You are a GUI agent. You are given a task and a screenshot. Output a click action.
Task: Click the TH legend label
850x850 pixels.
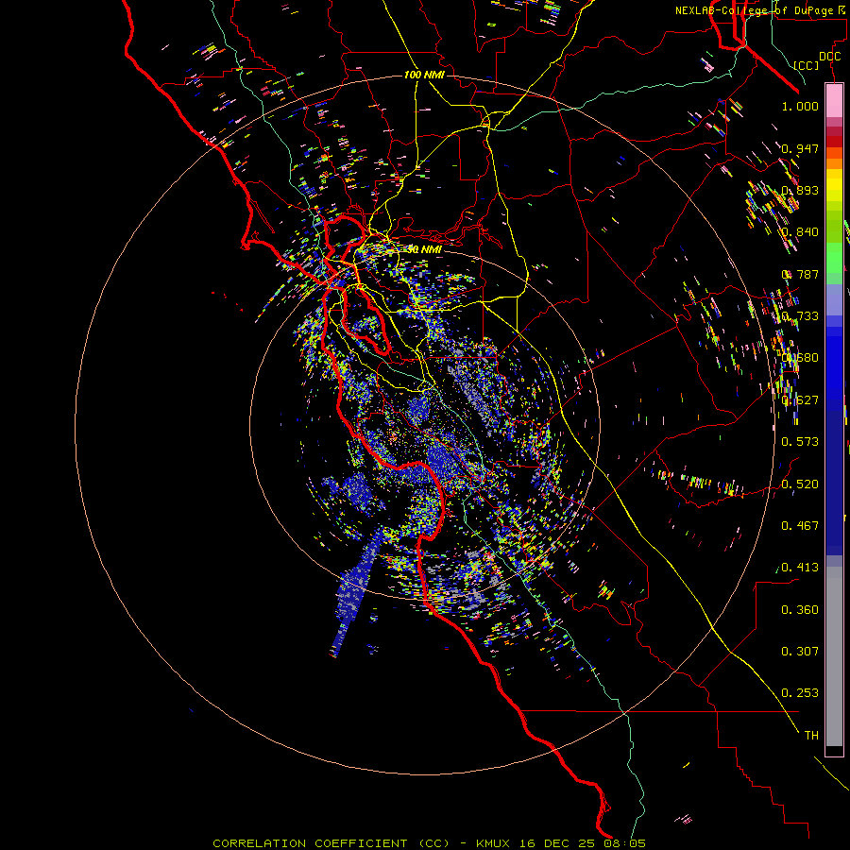811,736
